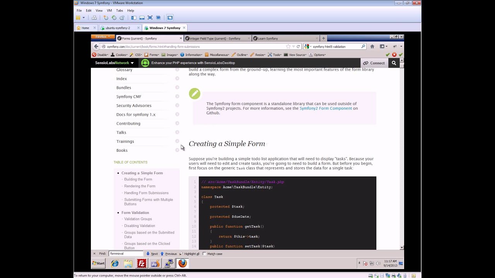Screen dimensions: 495x278
Task: Toggle Highlight all in the Find bar
Action: pos(189,254)
